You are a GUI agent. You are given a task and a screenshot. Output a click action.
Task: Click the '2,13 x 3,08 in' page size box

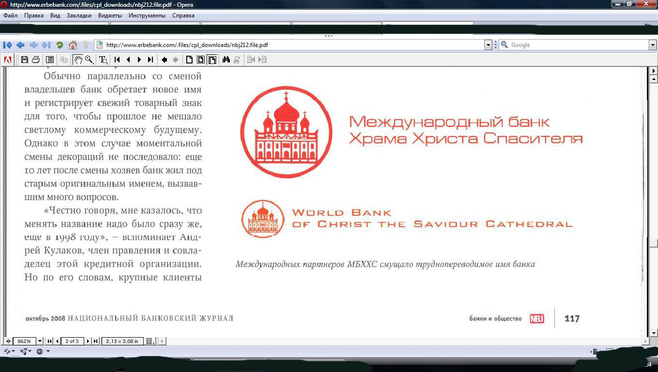[122, 341]
